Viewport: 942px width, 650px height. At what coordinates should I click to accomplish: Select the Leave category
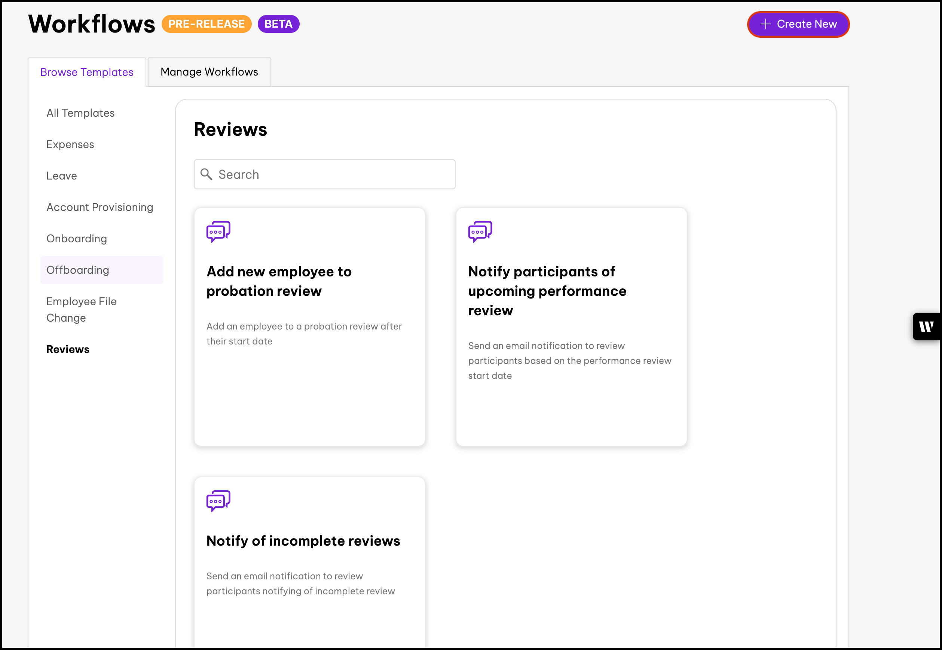[x=61, y=175]
